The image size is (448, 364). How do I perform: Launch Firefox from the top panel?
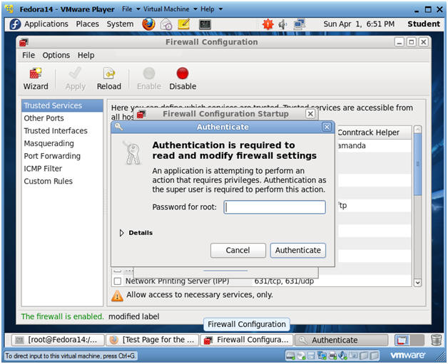[x=148, y=24]
